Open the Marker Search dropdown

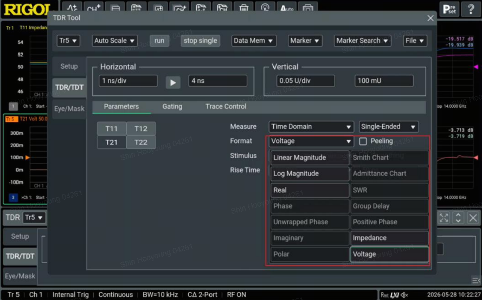click(362, 41)
